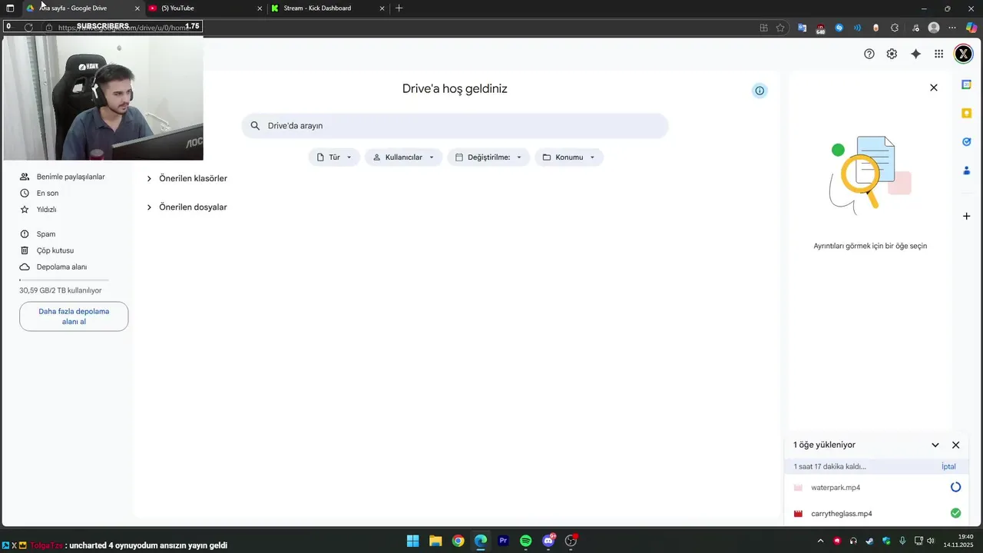This screenshot has width=983, height=553.
Task: Click the plus icon to get add-ons
Action: pyautogui.click(x=967, y=216)
